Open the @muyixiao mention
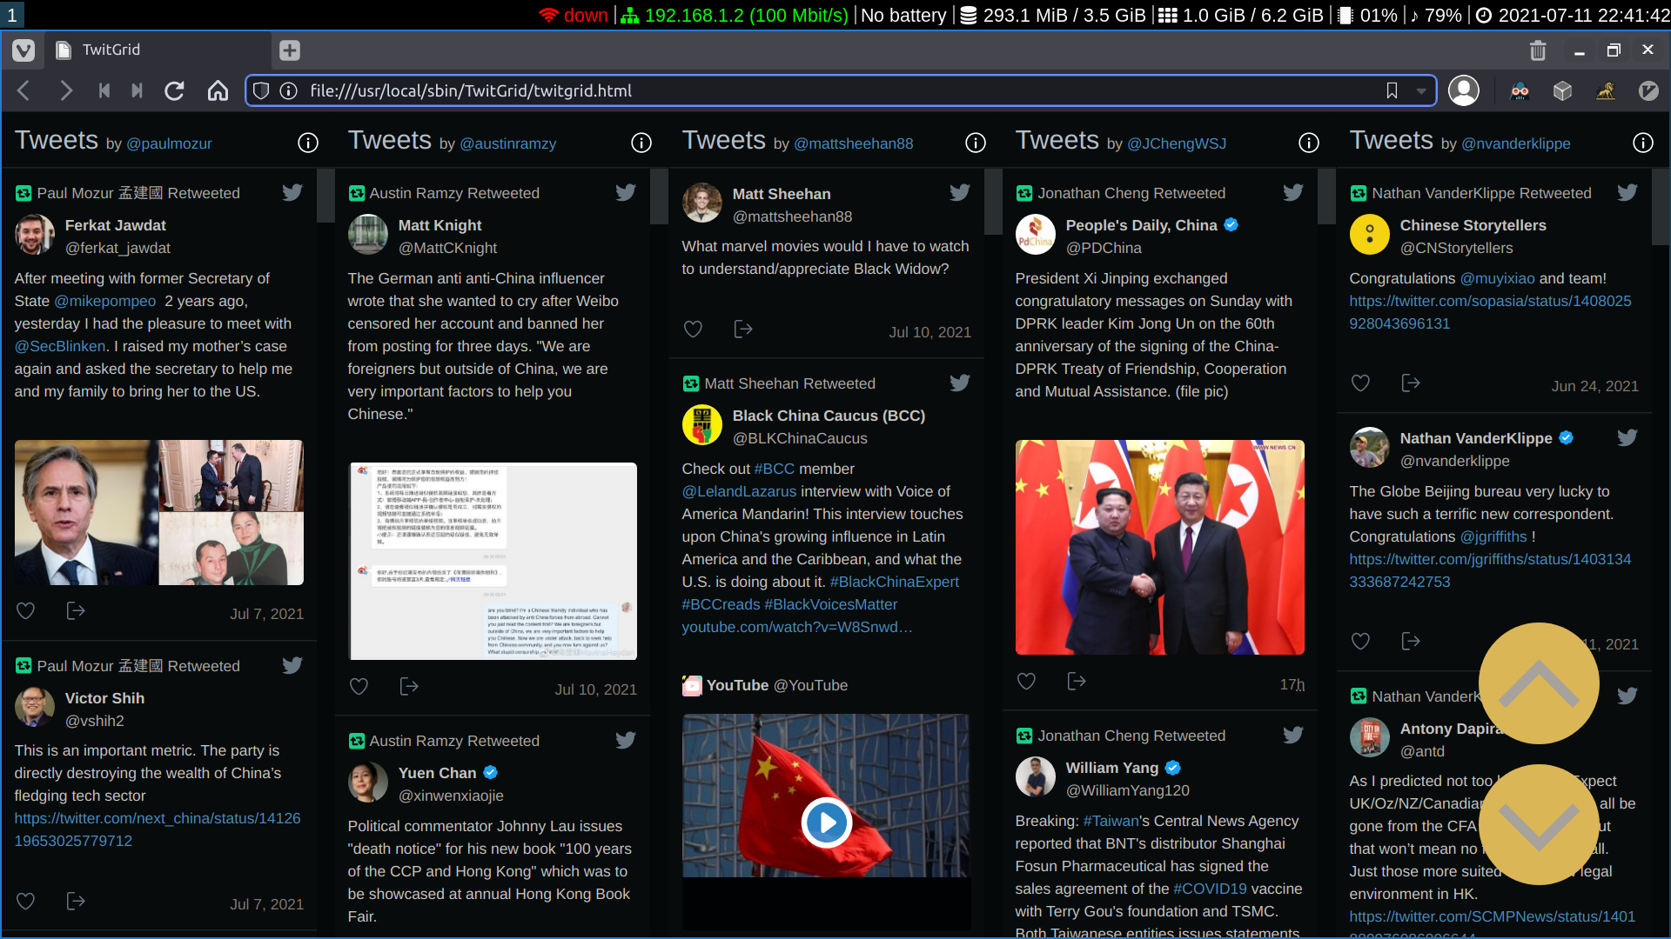The height and width of the screenshot is (939, 1671). 1497,278
